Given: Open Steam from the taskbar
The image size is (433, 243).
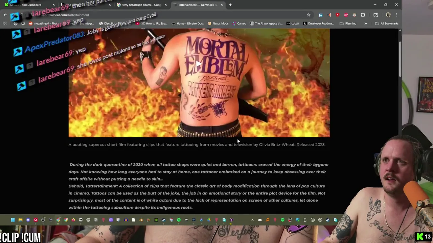Looking at the screenshot, I should click(x=163, y=220).
